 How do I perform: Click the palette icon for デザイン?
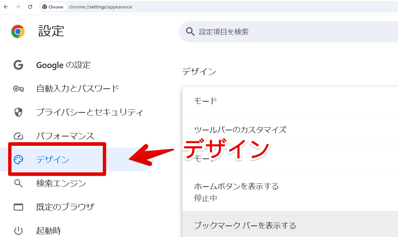coord(18,159)
